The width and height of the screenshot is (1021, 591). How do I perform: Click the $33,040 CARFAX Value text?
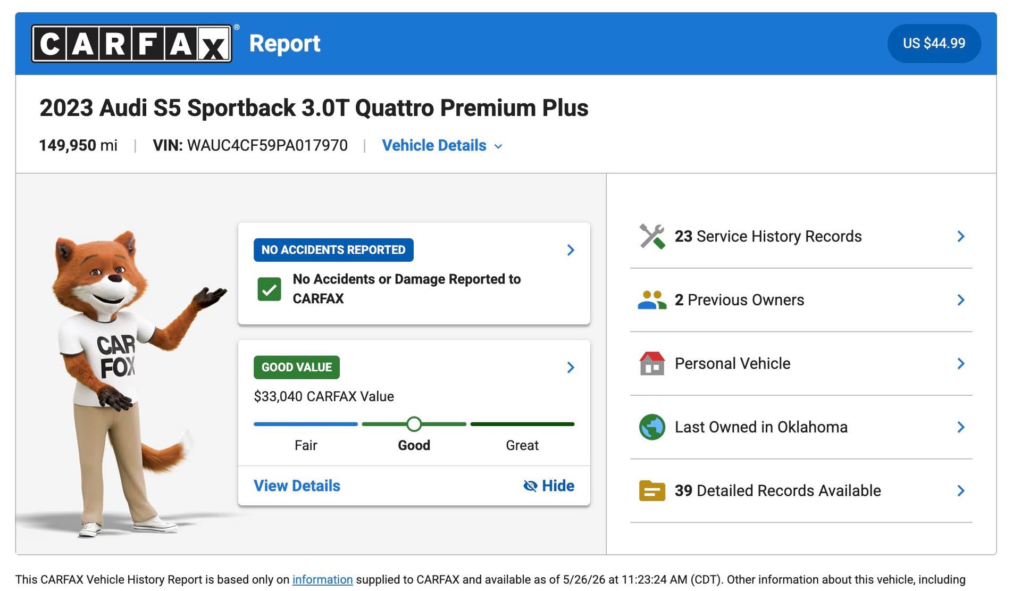(x=324, y=396)
